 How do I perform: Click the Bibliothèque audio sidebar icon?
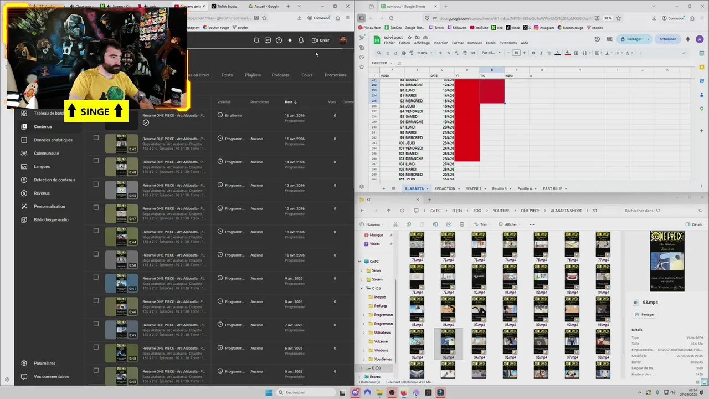point(24,219)
